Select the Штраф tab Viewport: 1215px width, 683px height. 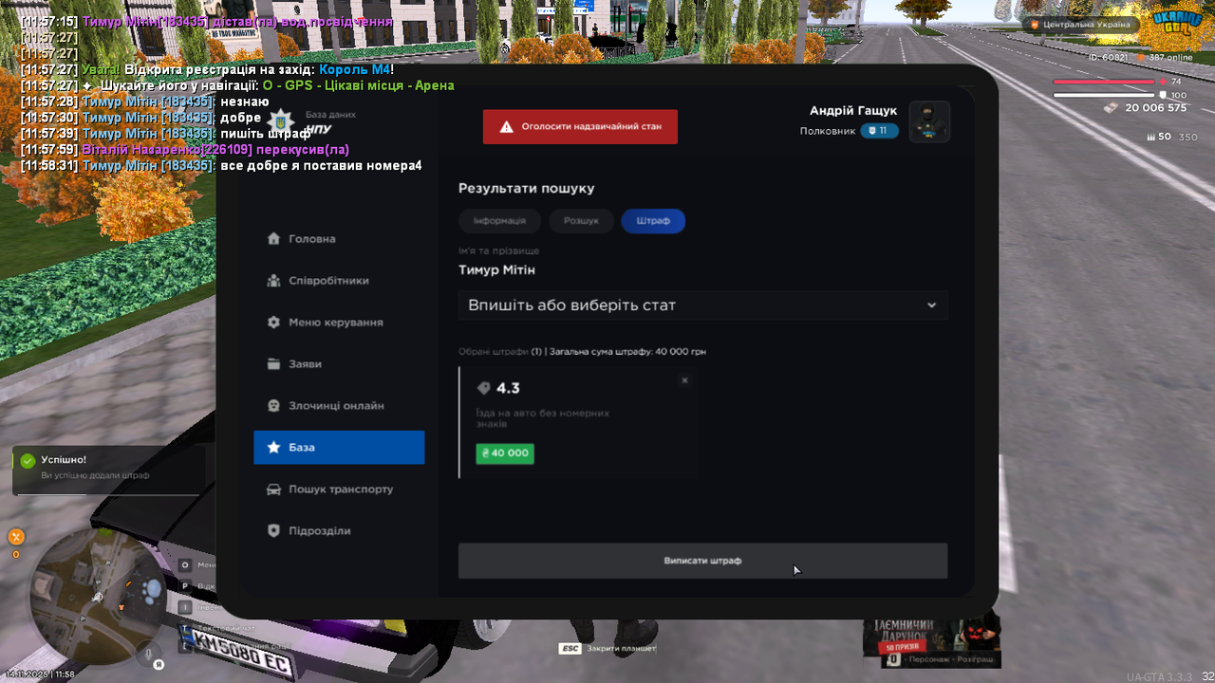click(x=653, y=221)
